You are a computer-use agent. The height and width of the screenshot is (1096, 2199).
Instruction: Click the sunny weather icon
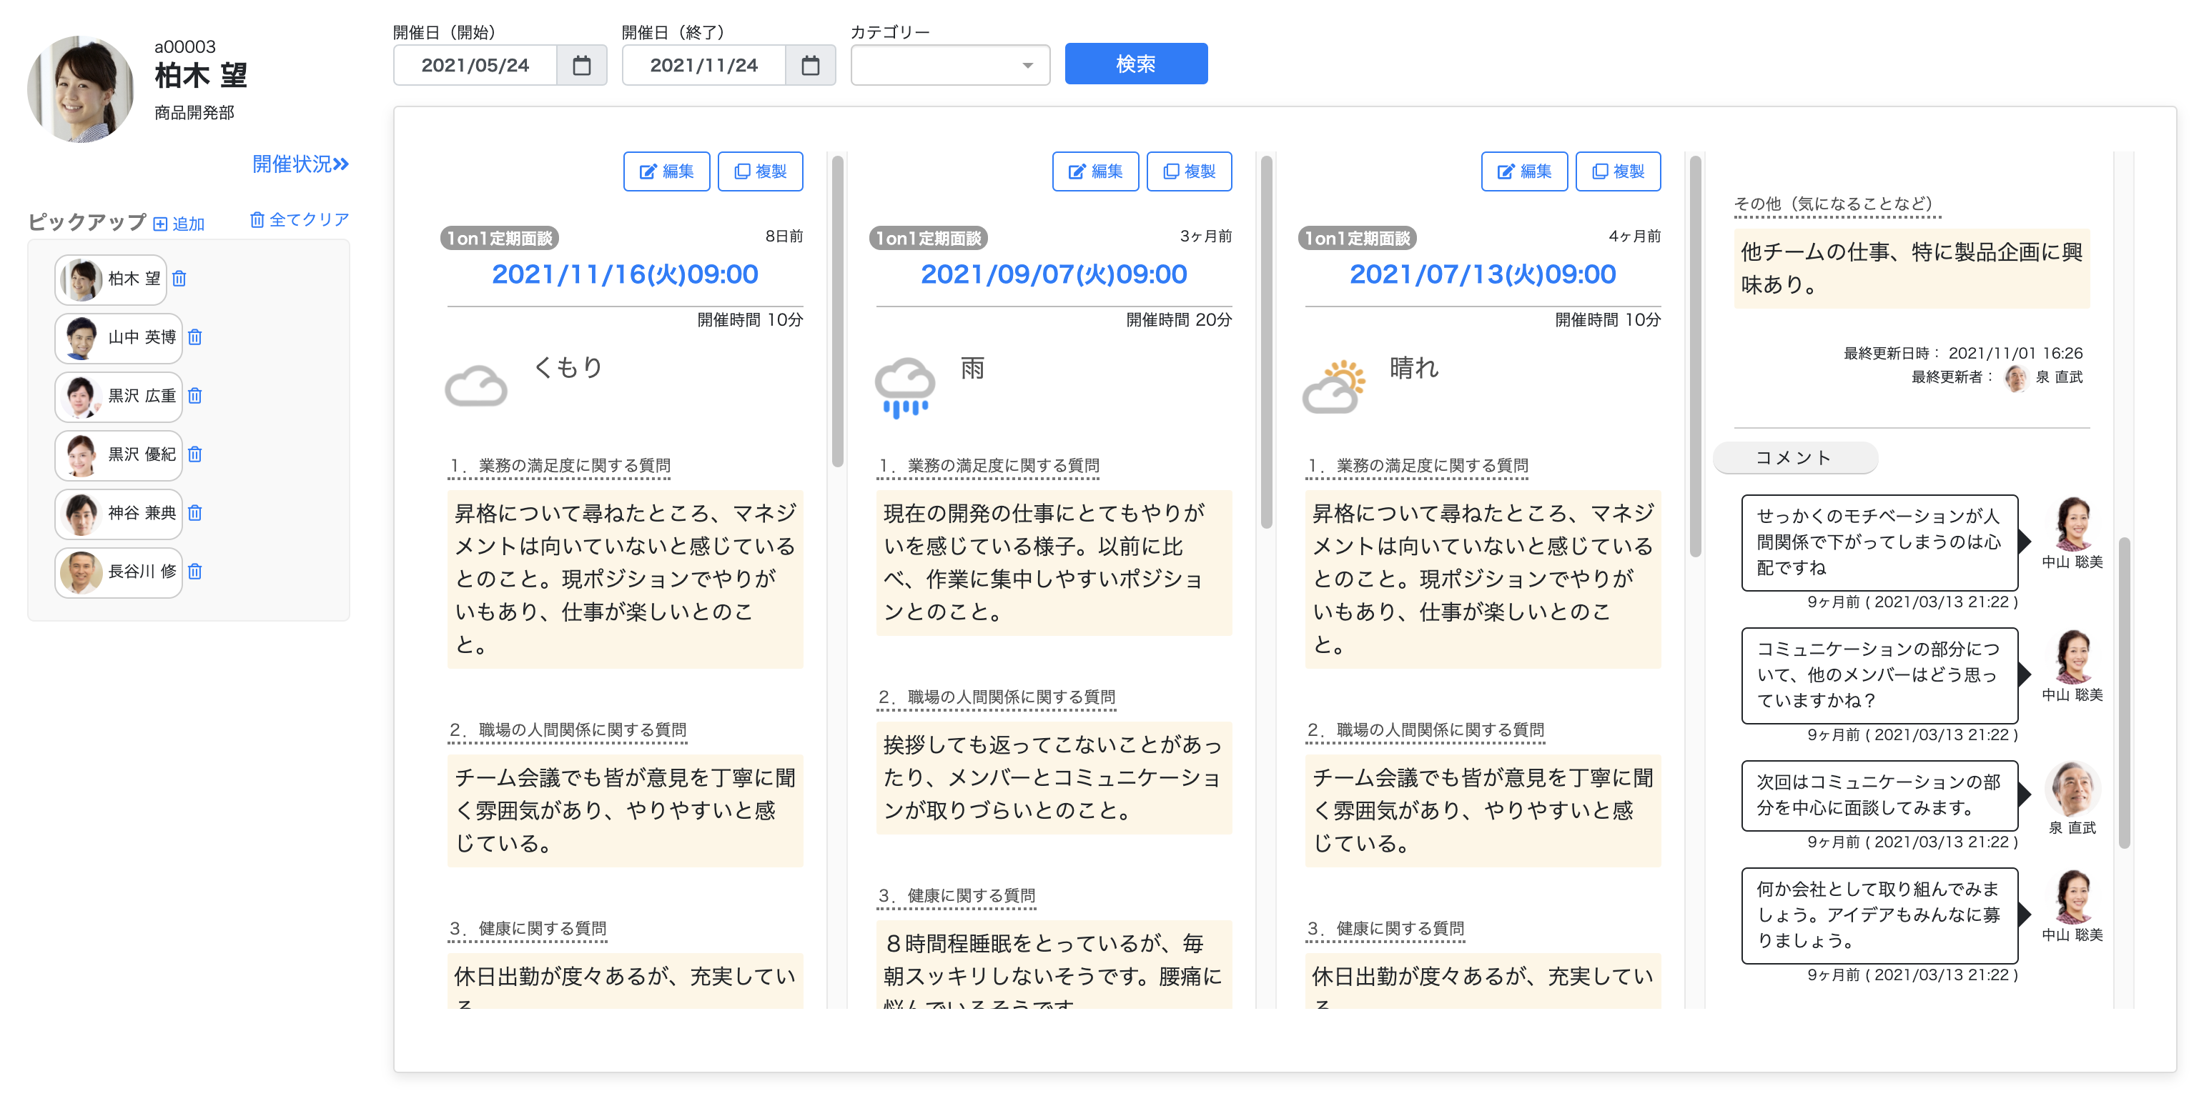(1334, 387)
